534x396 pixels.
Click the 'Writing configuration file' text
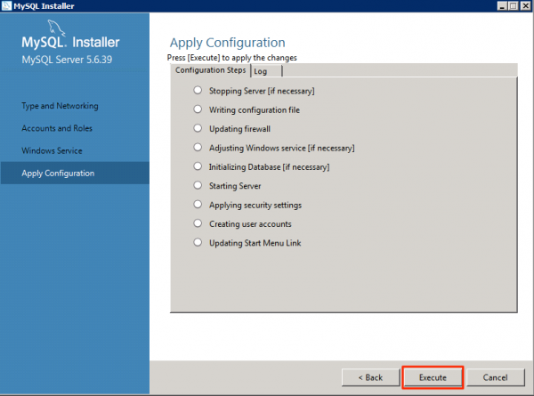pos(255,110)
